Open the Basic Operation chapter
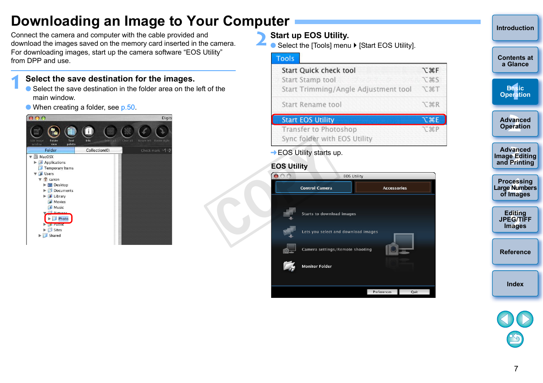Screen dimensions: 543x383 [515, 92]
